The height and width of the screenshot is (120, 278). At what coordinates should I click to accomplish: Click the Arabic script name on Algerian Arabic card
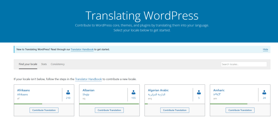click(157, 94)
